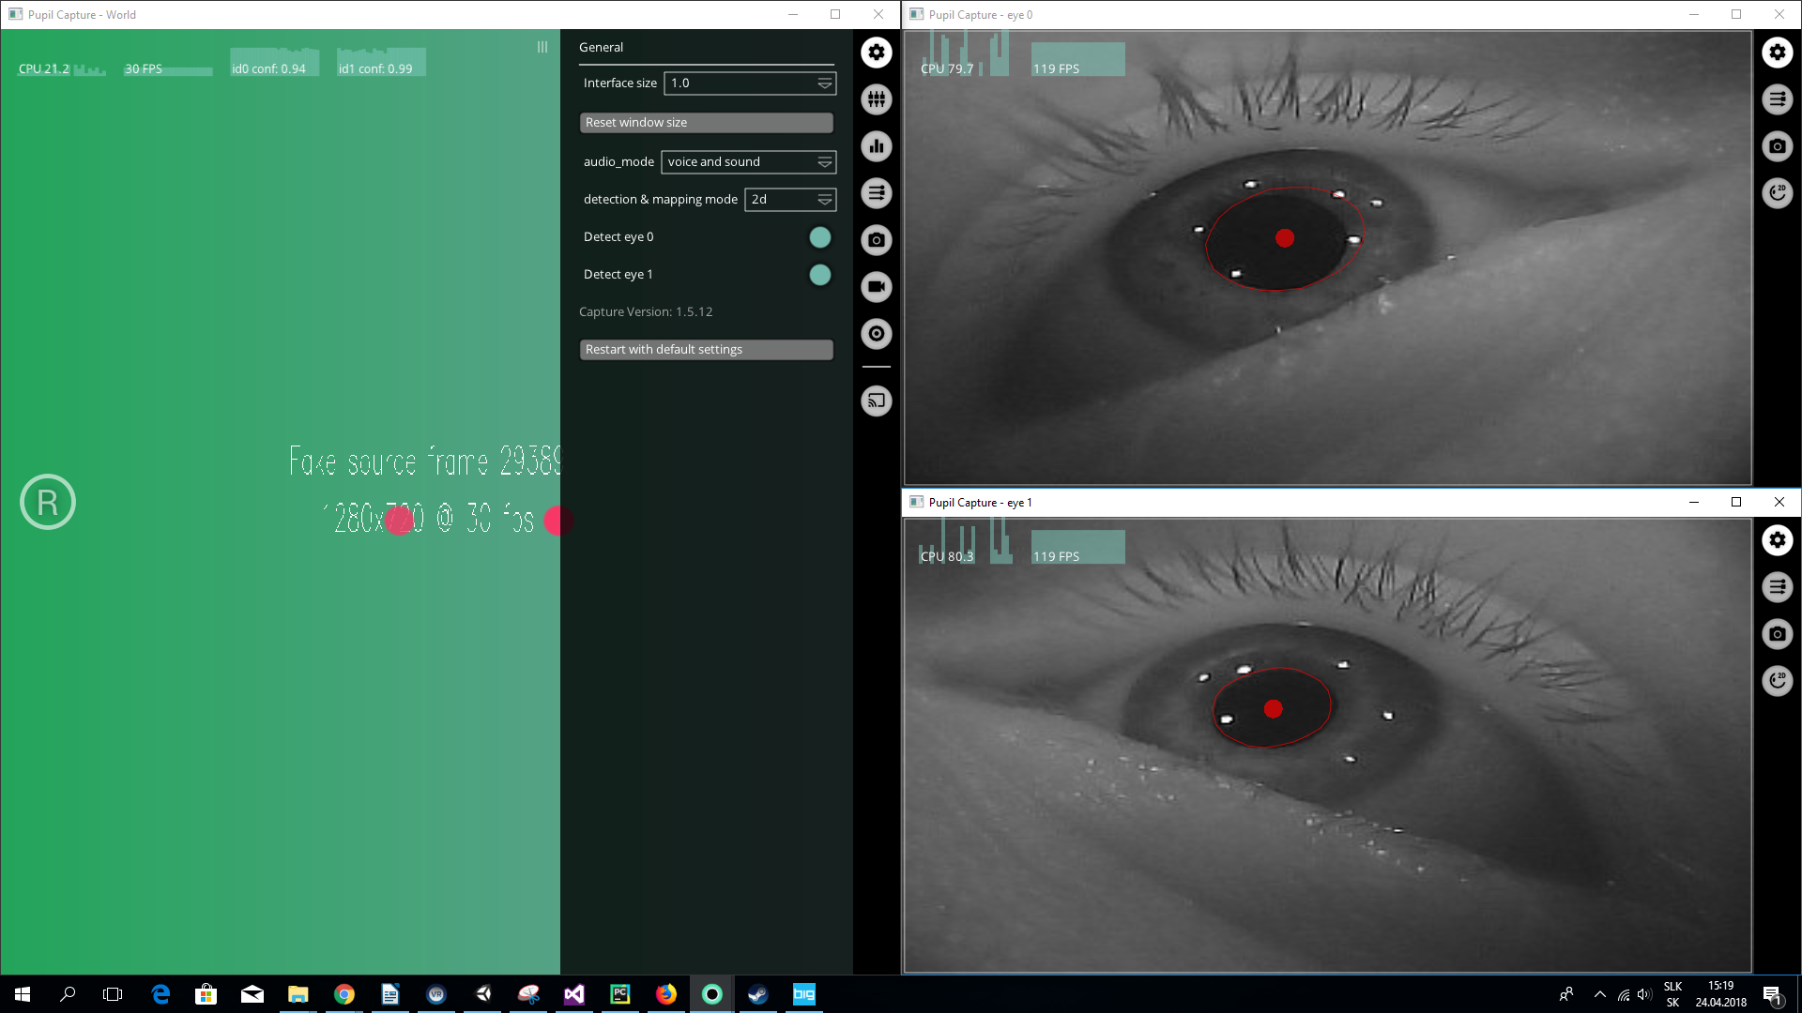1802x1013 pixels.
Task: Open the camera capture selection icon
Action: click(876, 240)
